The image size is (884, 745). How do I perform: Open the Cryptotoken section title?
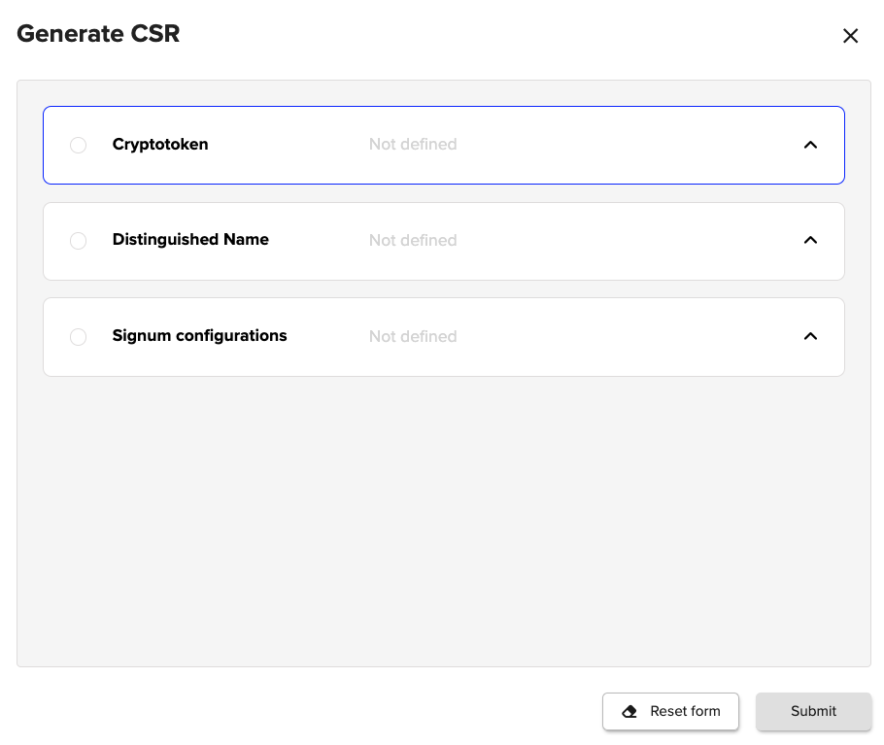point(160,145)
